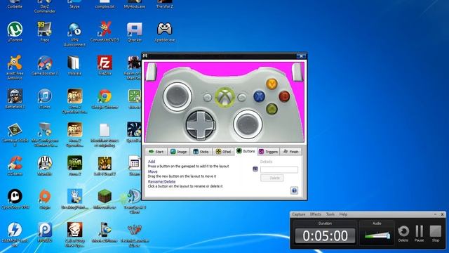Click the yellow Y button on controller image
Viewport: 449px width, 253px height.
coord(272,84)
